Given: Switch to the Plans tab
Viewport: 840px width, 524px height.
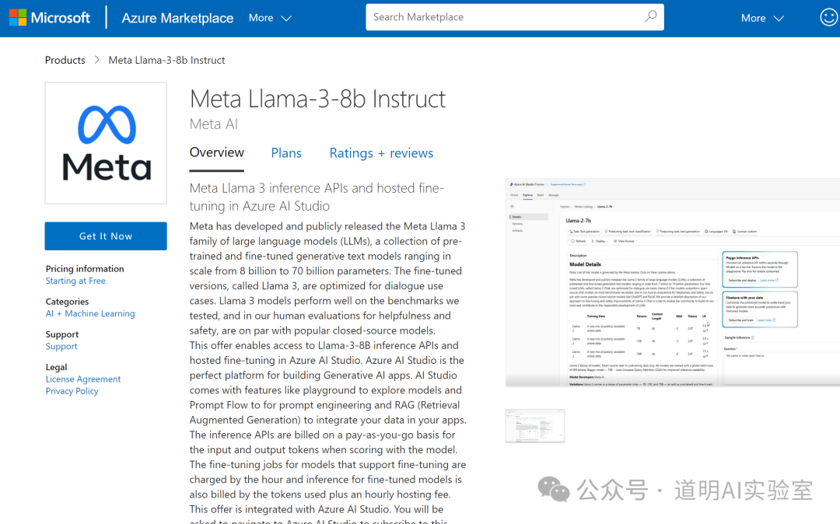Looking at the screenshot, I should (x=286, y=153).
